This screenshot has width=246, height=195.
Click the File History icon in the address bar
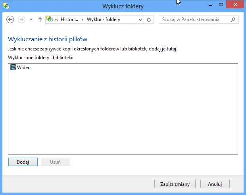[50, 19]
